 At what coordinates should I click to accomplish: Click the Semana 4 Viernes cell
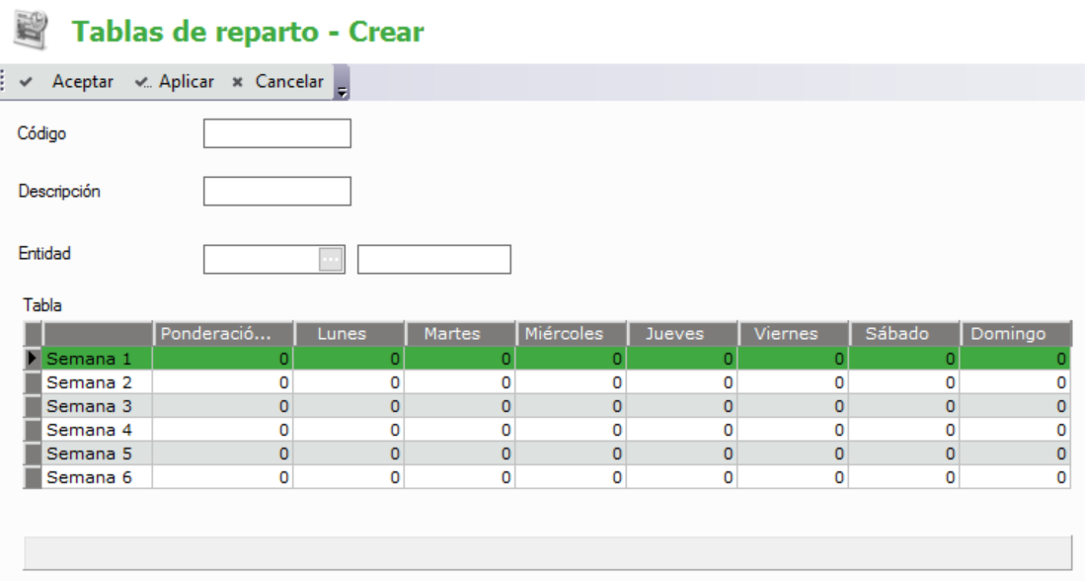(x=794, y=430)
